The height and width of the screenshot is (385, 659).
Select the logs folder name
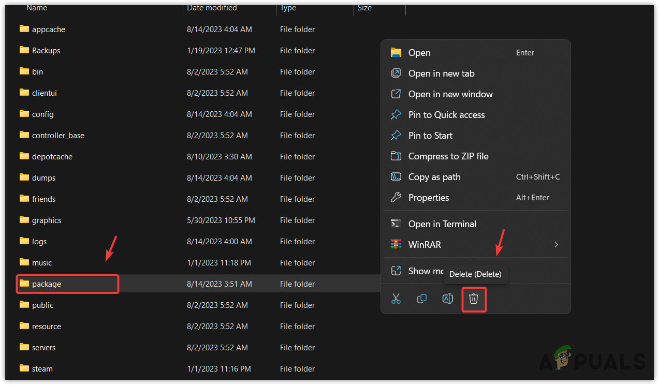coord(39,242)
